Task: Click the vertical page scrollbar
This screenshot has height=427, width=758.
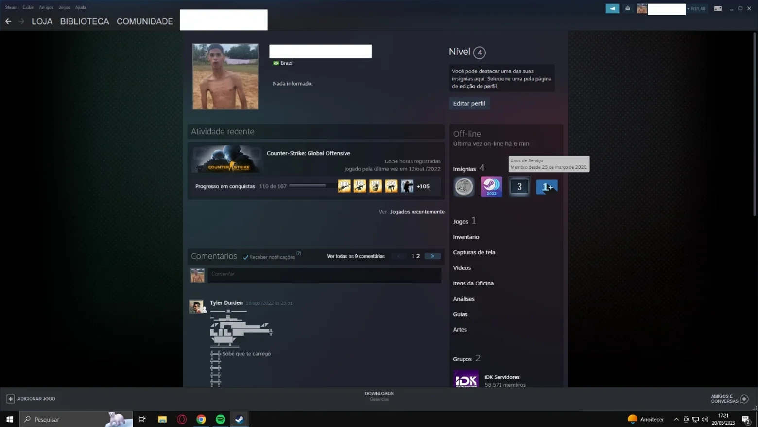Action: click(x=755, y=124)
